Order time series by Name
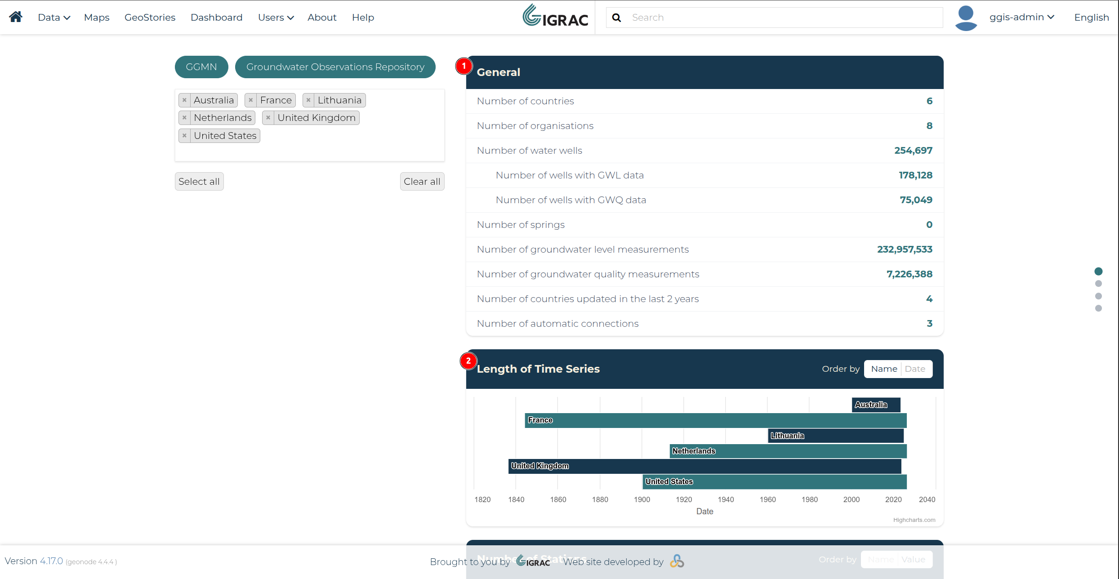This screenshot has width=1119, height=579. point(884,369)
